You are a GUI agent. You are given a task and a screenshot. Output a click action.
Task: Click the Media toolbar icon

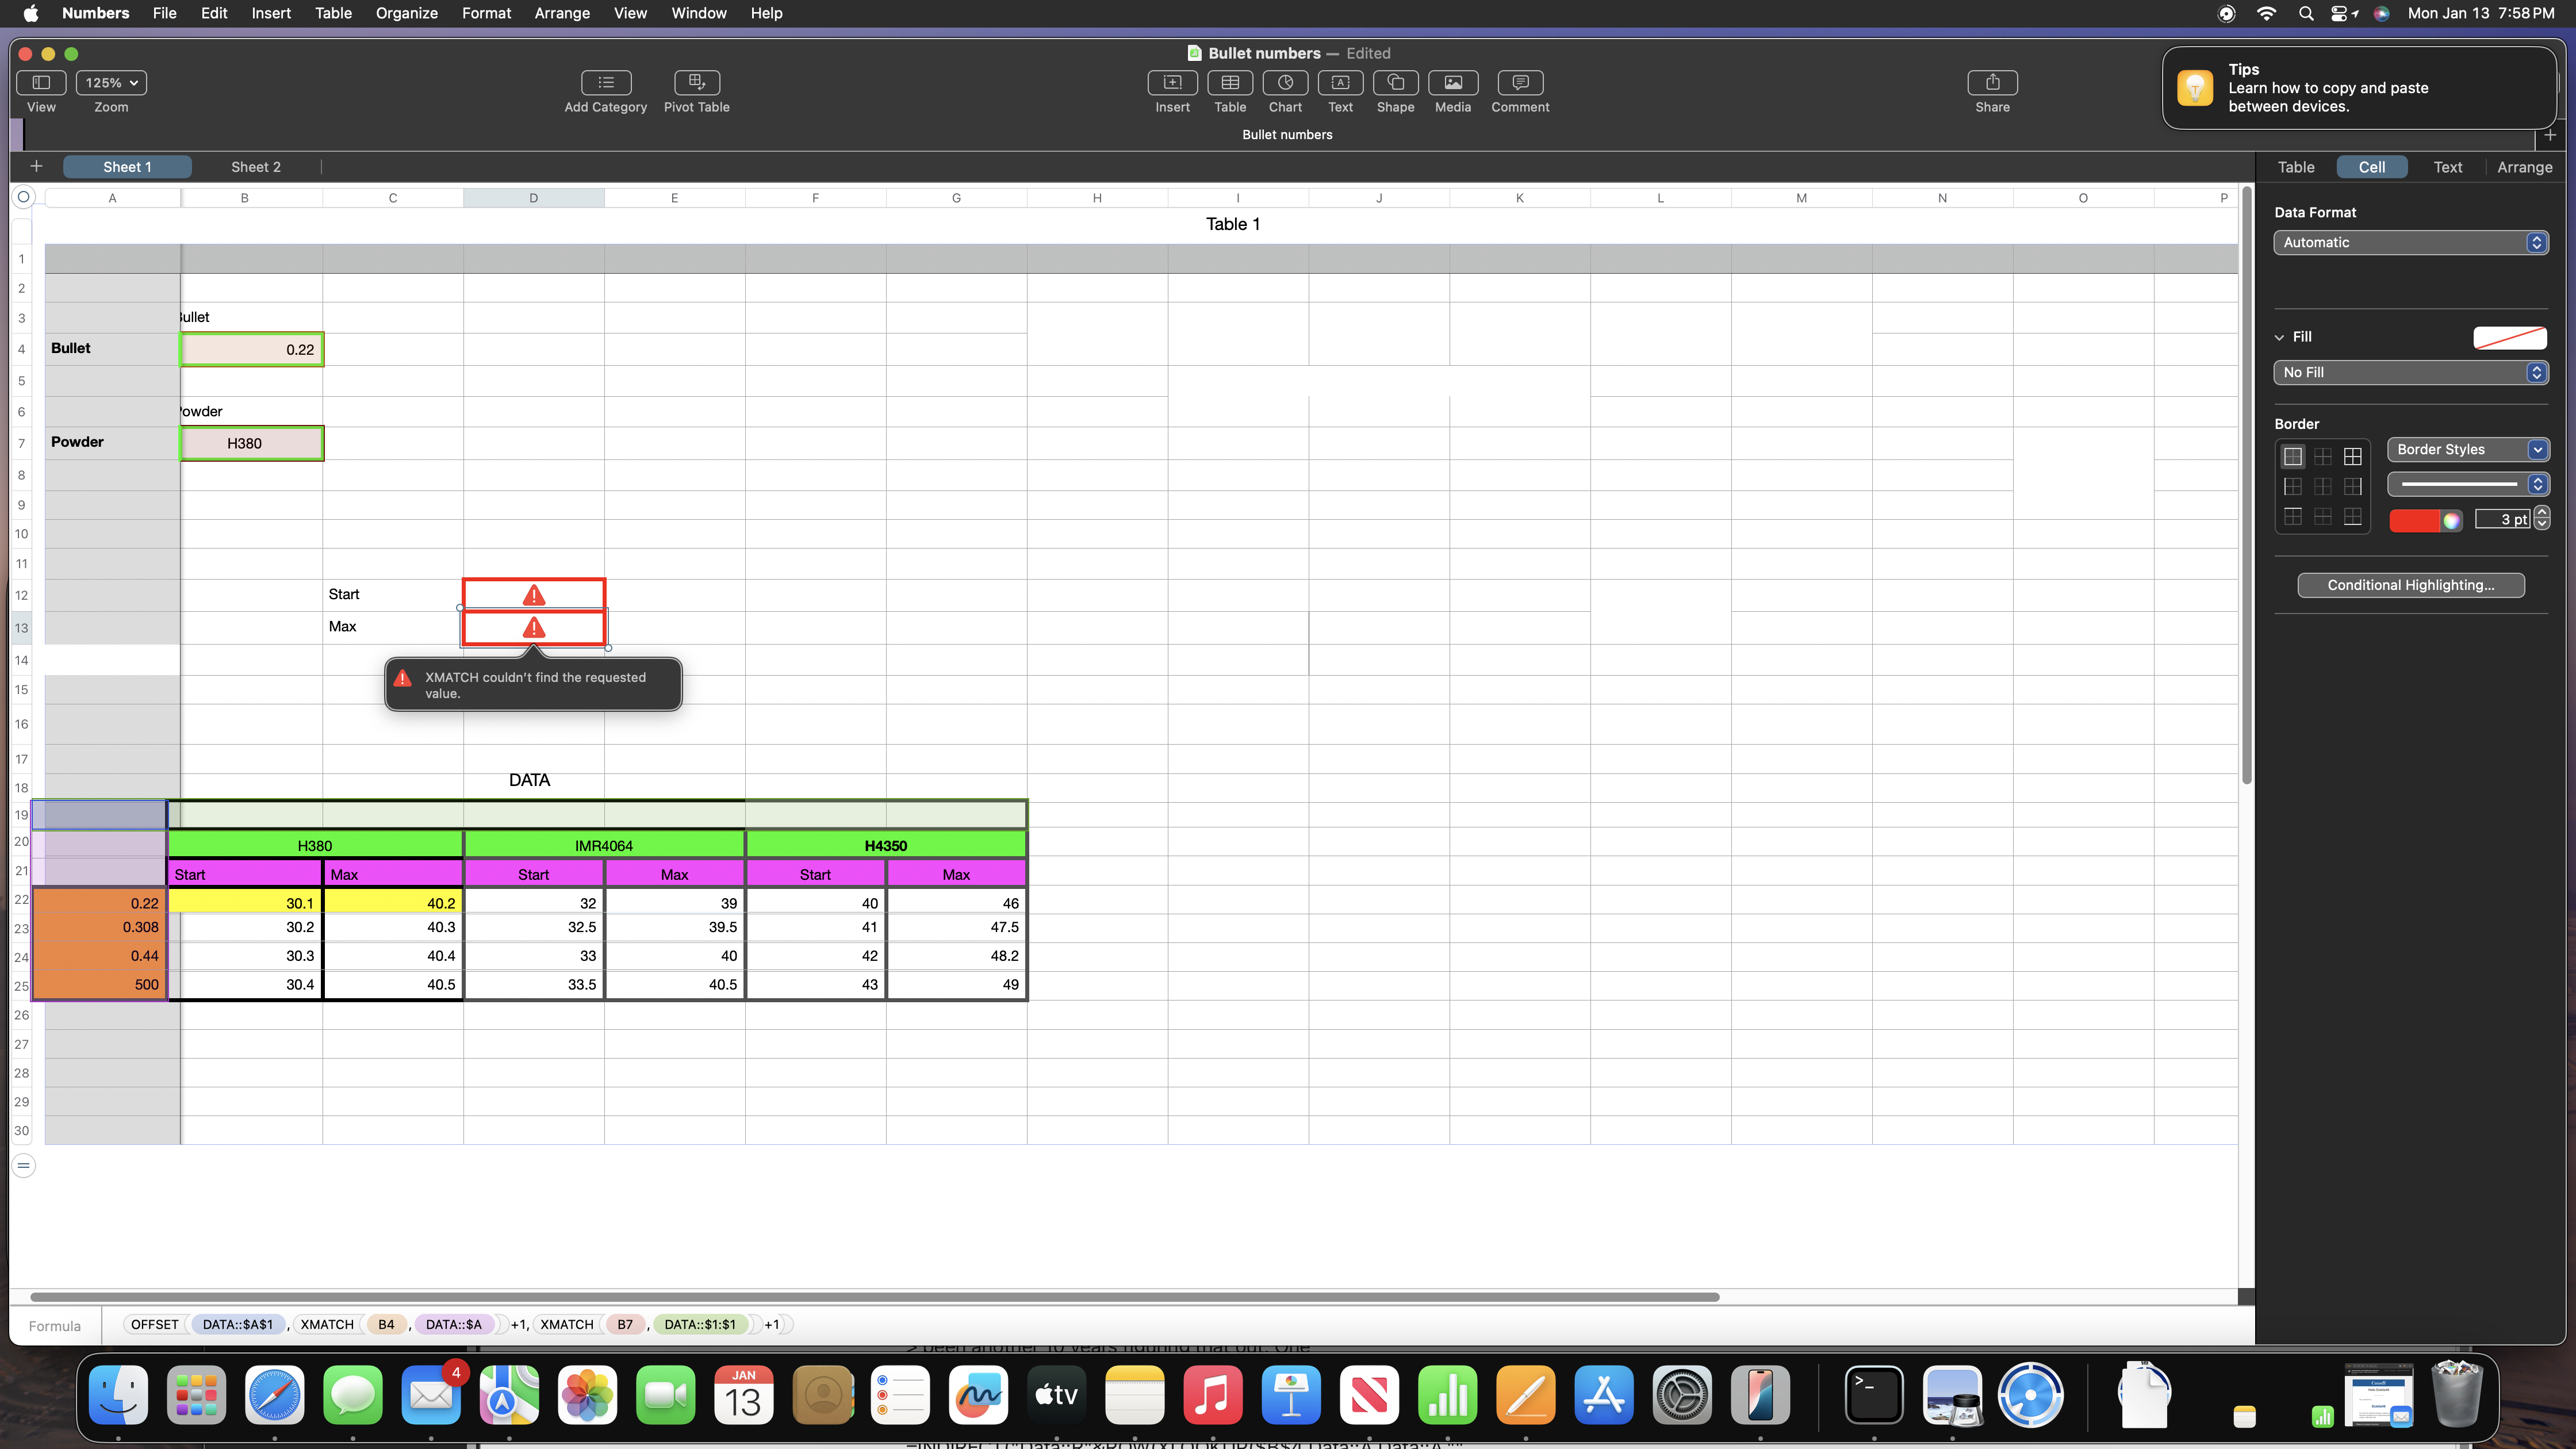pyautogui.click(x=1452, y=82)
